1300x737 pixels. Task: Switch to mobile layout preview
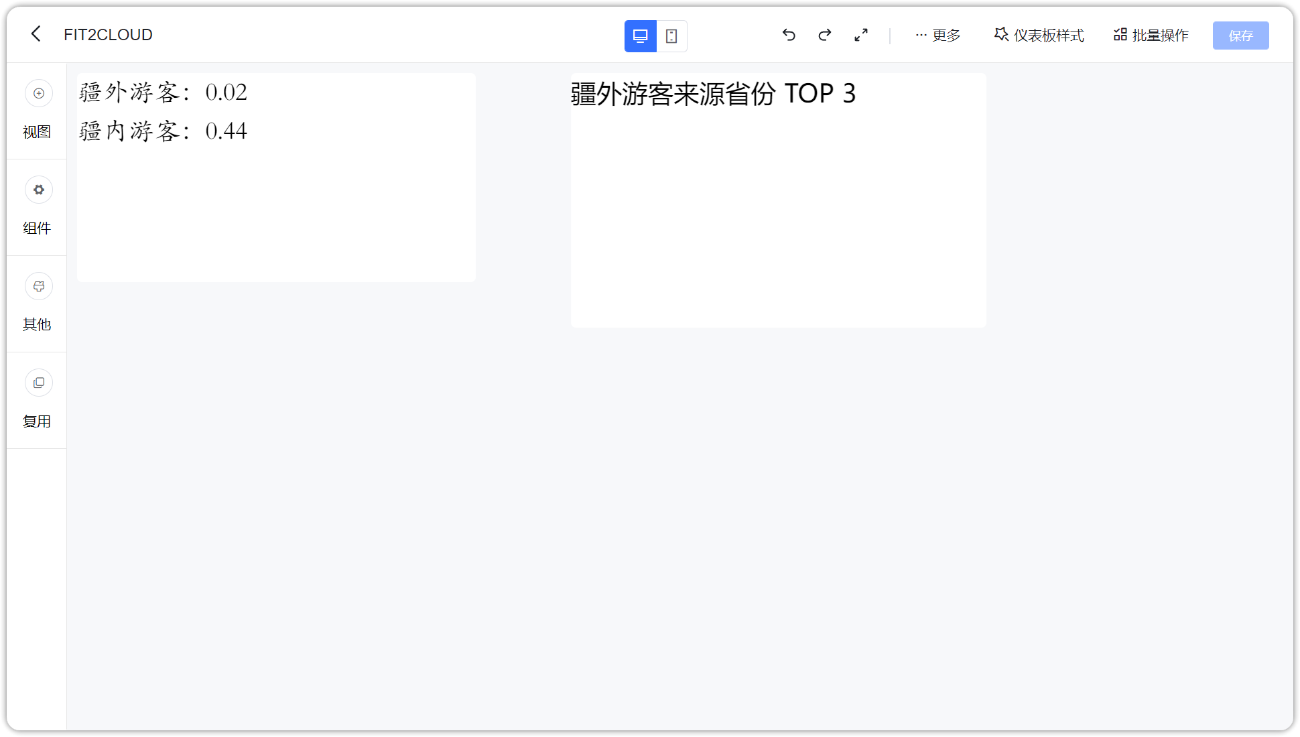[x=671, y=36]
